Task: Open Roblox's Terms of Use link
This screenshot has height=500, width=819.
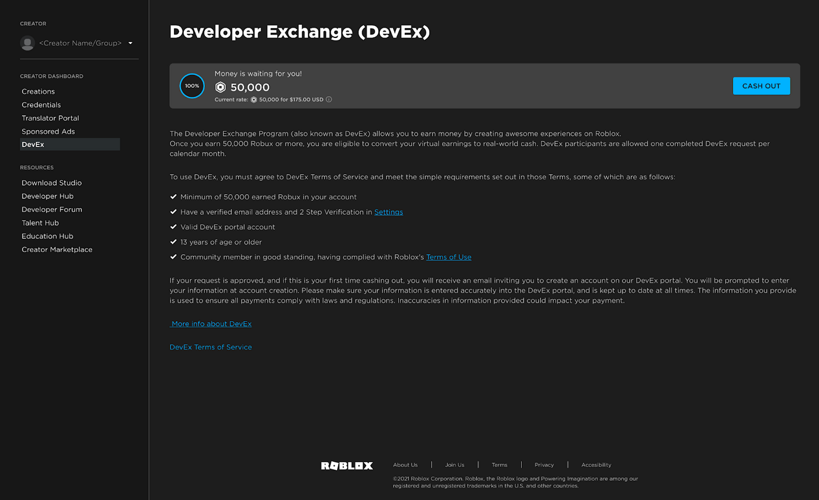Action: pos(449,257)
